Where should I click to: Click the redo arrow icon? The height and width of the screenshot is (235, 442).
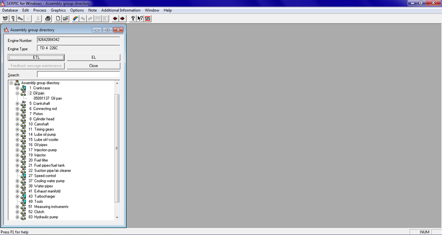pos(90,19)
